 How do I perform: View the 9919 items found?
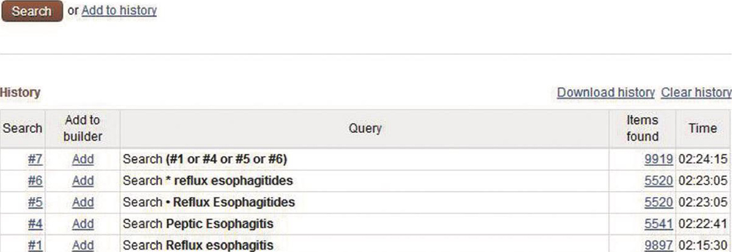(659, 160)
